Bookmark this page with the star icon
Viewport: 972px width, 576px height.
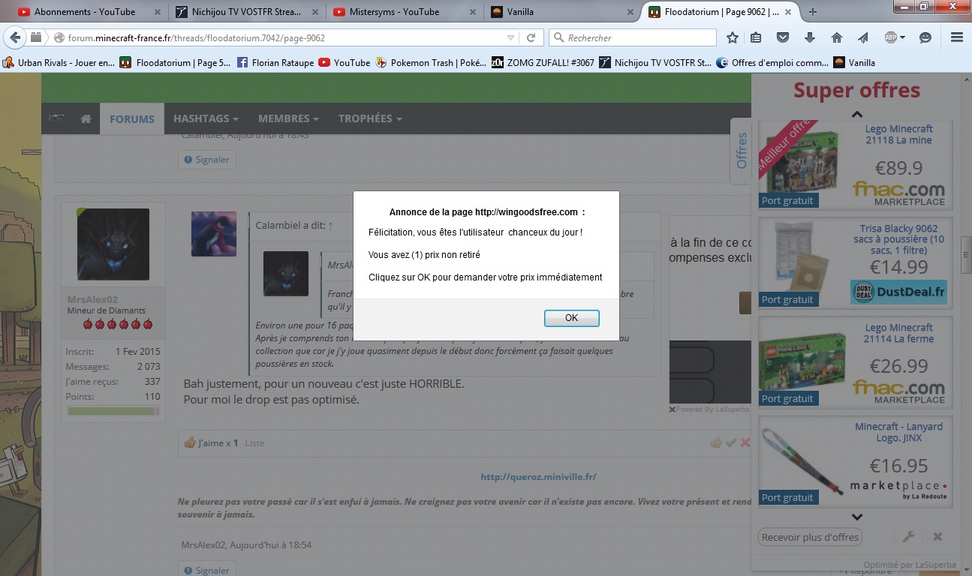click(x=733, y=37)
